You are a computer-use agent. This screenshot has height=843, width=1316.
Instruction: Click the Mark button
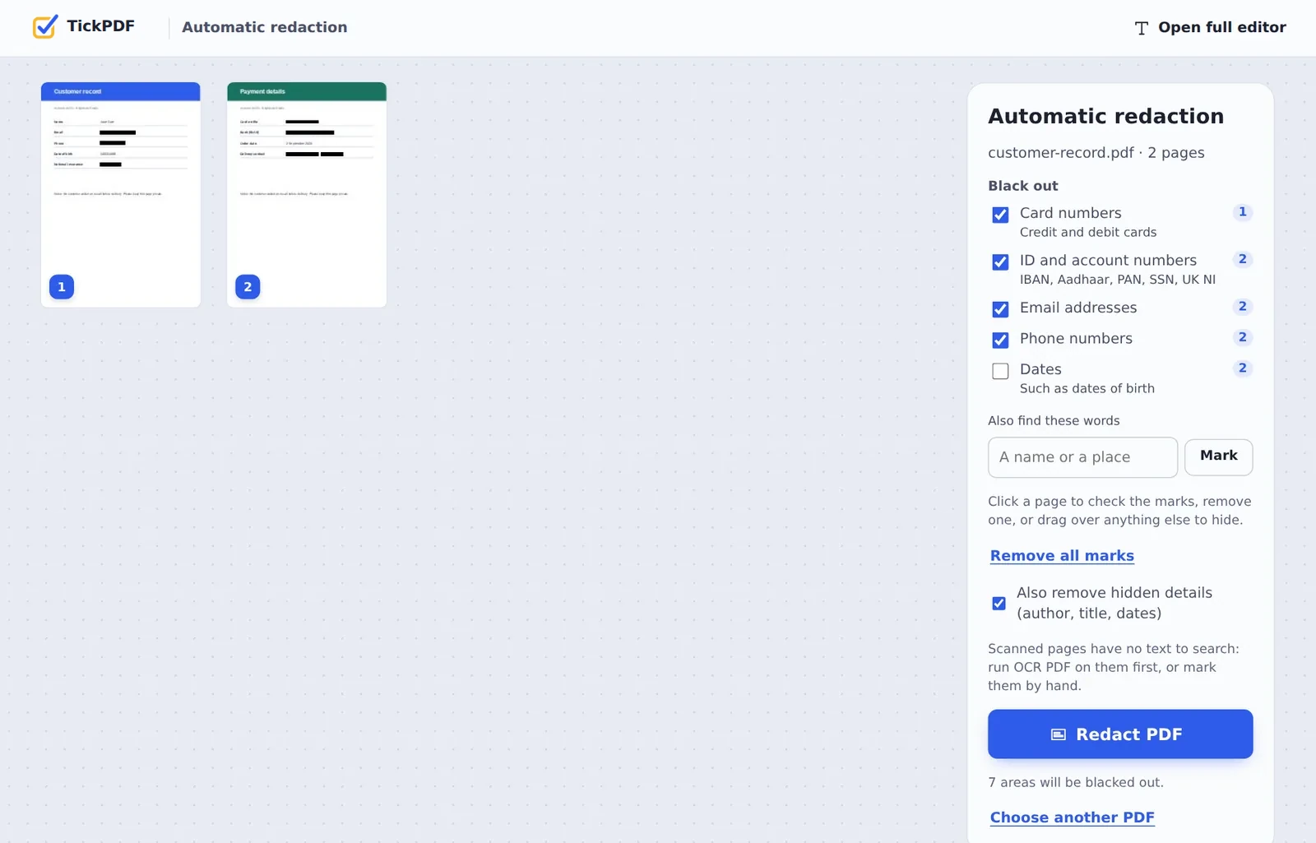(1218, 457)
